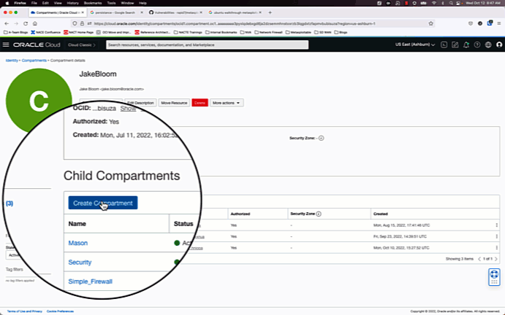Open the Blogs bookmark folder
The image size is (505, 315).
pyautogui.click(x=341, y=32)
